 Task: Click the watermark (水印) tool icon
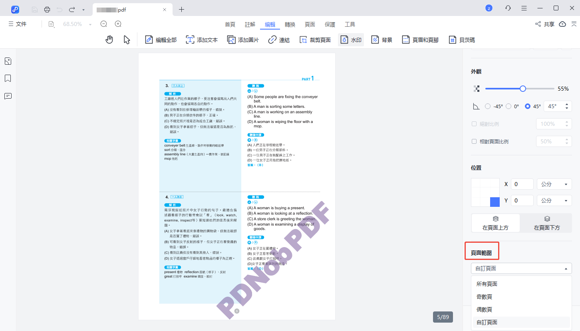(344, 40)
